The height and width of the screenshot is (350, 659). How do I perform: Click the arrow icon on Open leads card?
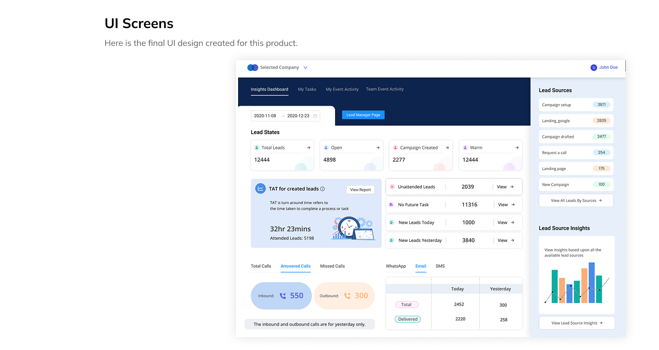point(378,148)
